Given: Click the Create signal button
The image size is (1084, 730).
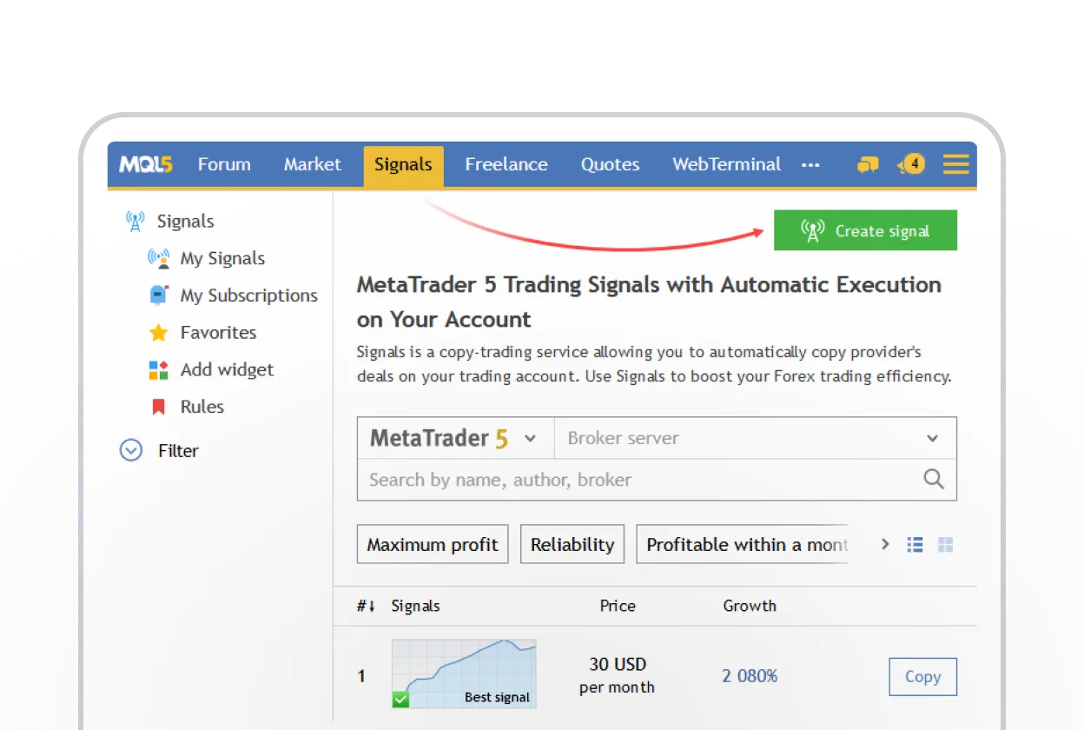Looking at the screenshot, I should (865, 230).
